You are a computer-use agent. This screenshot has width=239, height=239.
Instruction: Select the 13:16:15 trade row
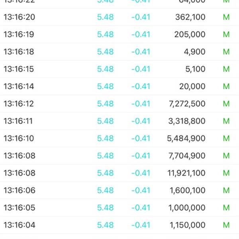tap(119, 69)
